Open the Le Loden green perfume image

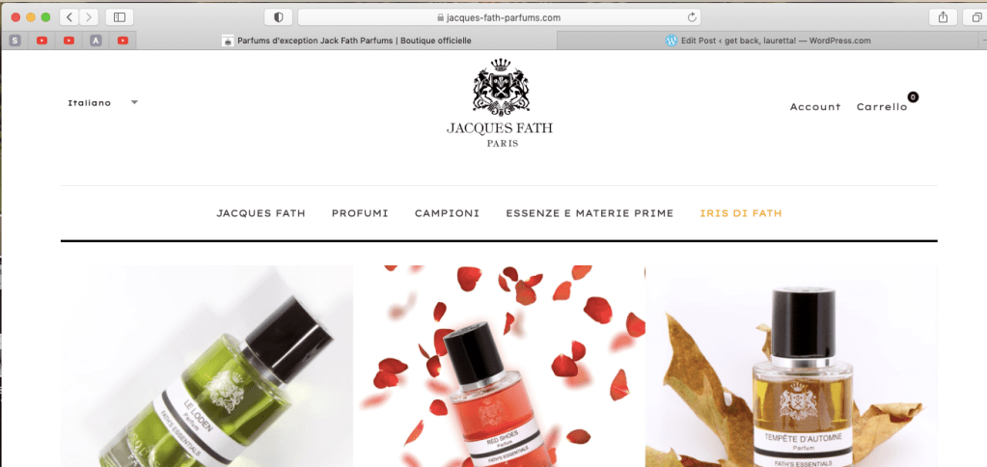click(x=207, y=366)
